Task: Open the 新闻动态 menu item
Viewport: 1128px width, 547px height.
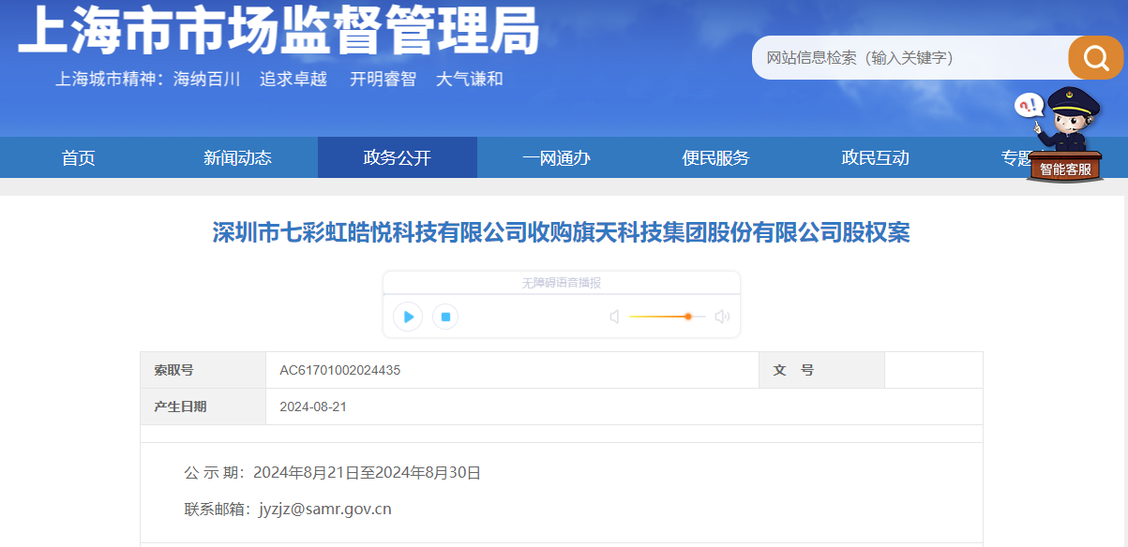Action: [237, 158]
